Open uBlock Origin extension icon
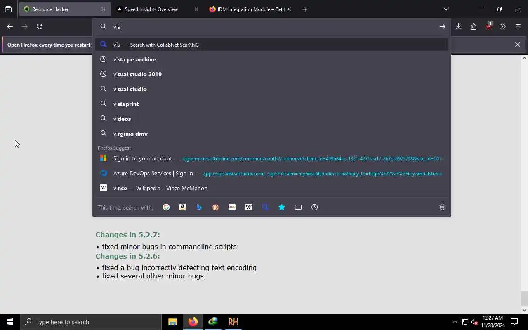 click(x=488, y=26)
